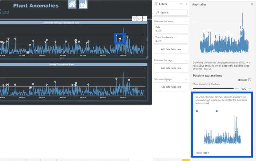
Task: Click the 89% strength bar
Action: 215,89
